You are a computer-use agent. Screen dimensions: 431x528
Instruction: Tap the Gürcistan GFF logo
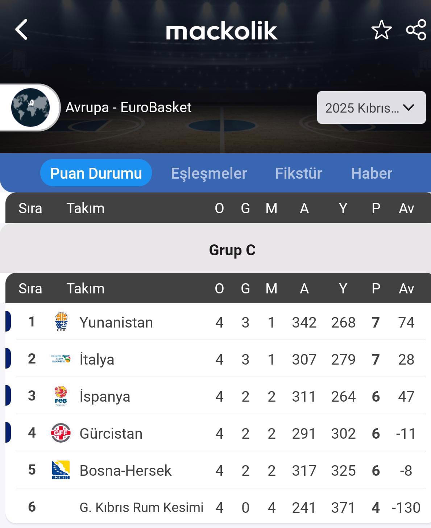coord(61,433)
